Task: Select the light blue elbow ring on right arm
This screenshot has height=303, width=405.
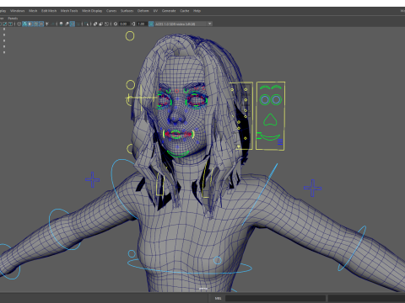Action: 64,230
